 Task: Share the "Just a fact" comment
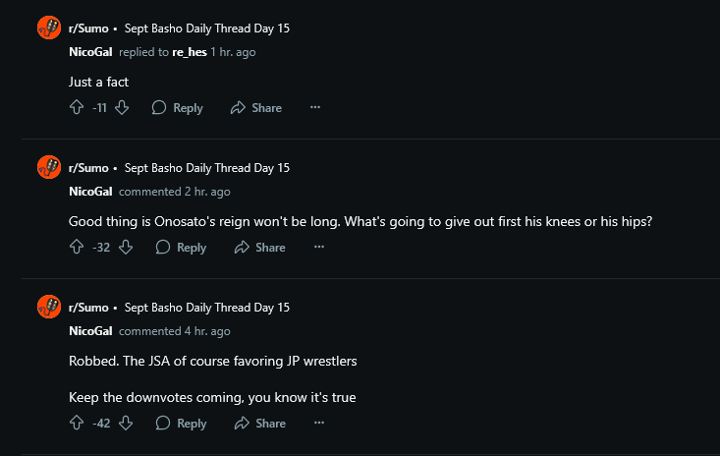pos(256,108)
